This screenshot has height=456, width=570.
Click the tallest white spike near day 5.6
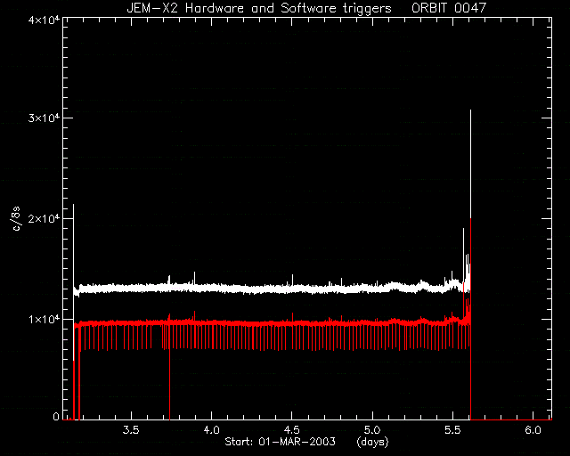pyautogui.click(x=471, y=164)
